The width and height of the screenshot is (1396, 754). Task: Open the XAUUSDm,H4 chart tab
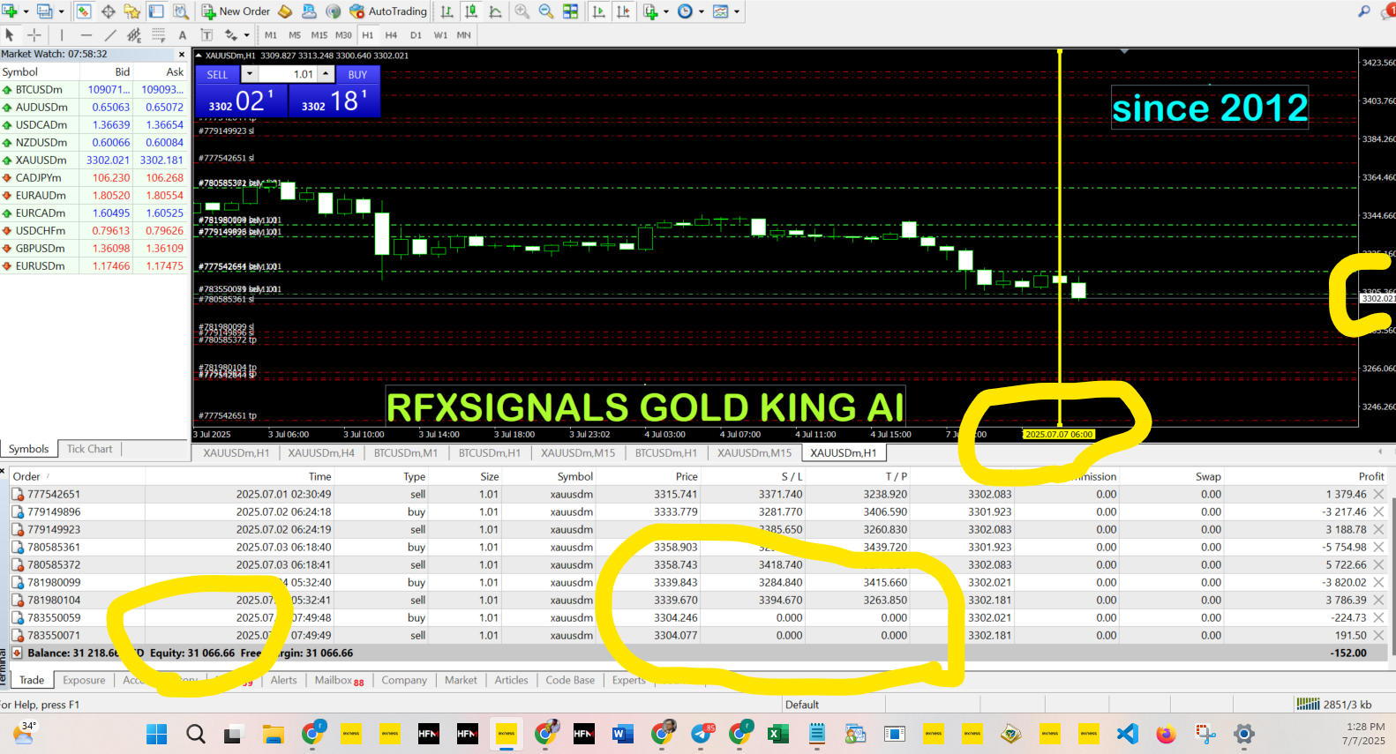(321, 452)
